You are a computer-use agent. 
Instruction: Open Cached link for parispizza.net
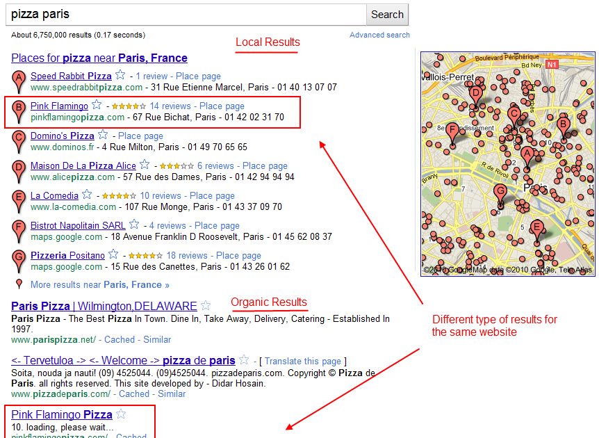[120, 340]
